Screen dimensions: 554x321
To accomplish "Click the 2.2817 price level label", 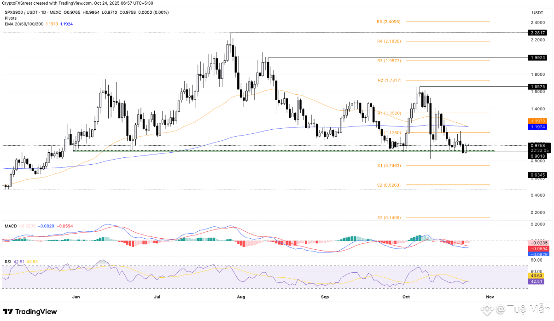I will pyautogui.click(x=538, y=33).
